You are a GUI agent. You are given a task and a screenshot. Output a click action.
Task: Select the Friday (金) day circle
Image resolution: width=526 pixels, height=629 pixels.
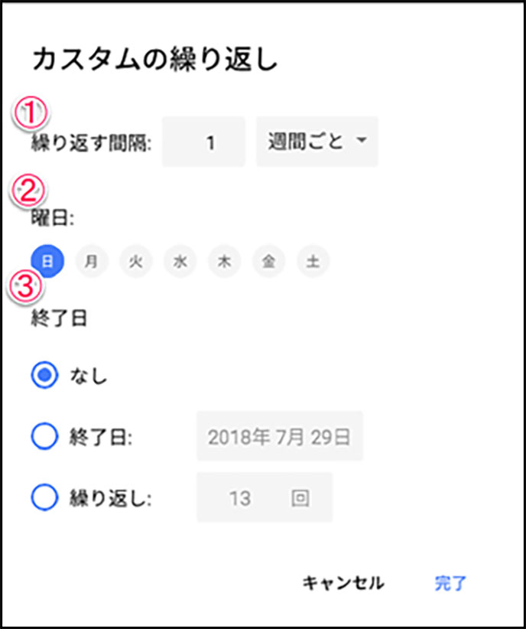268,262
